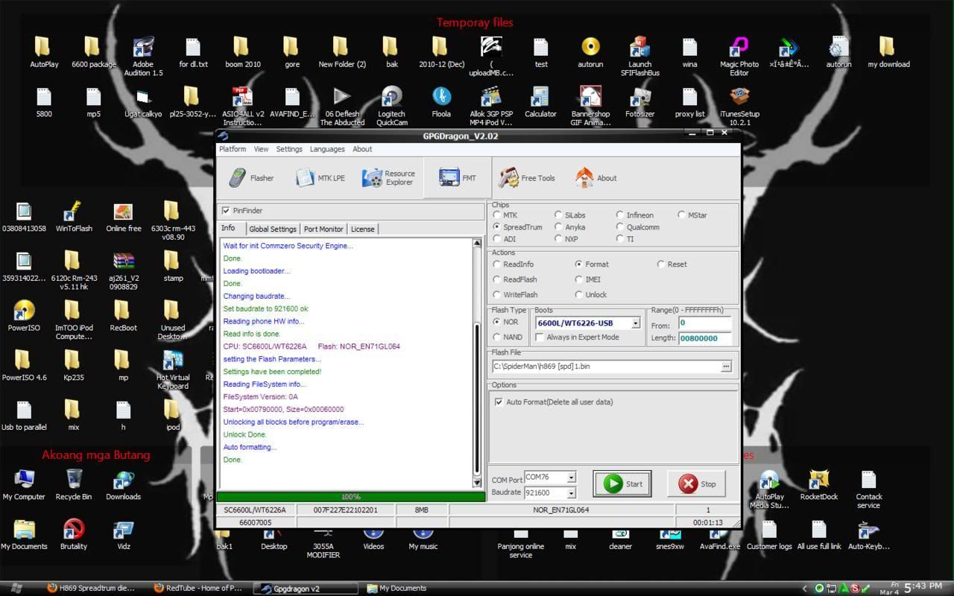
Task: Browse for flash file with ellipsis button
Action: click(726, 367)
